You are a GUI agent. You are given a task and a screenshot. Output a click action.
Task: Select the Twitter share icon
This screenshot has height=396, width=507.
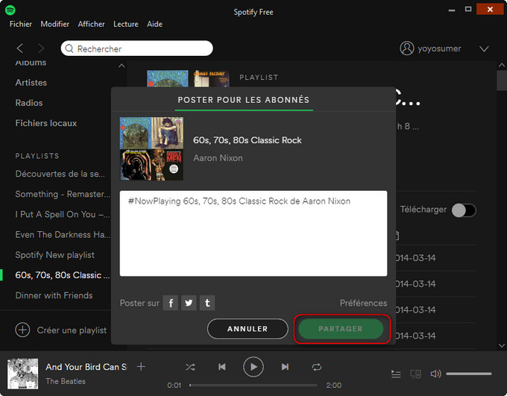pos(189,303)
